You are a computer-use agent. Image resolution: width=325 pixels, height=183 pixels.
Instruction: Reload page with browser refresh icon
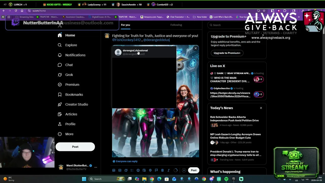(16, 11)
